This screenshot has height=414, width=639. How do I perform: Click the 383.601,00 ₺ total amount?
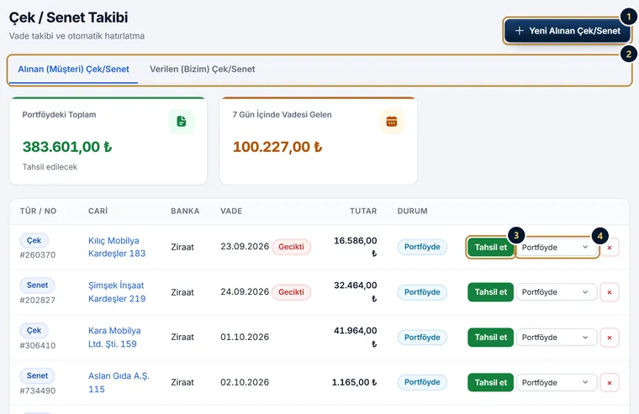(x=67, y=147)
